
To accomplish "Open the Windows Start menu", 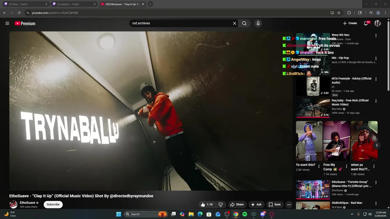I will coord(119,214).
